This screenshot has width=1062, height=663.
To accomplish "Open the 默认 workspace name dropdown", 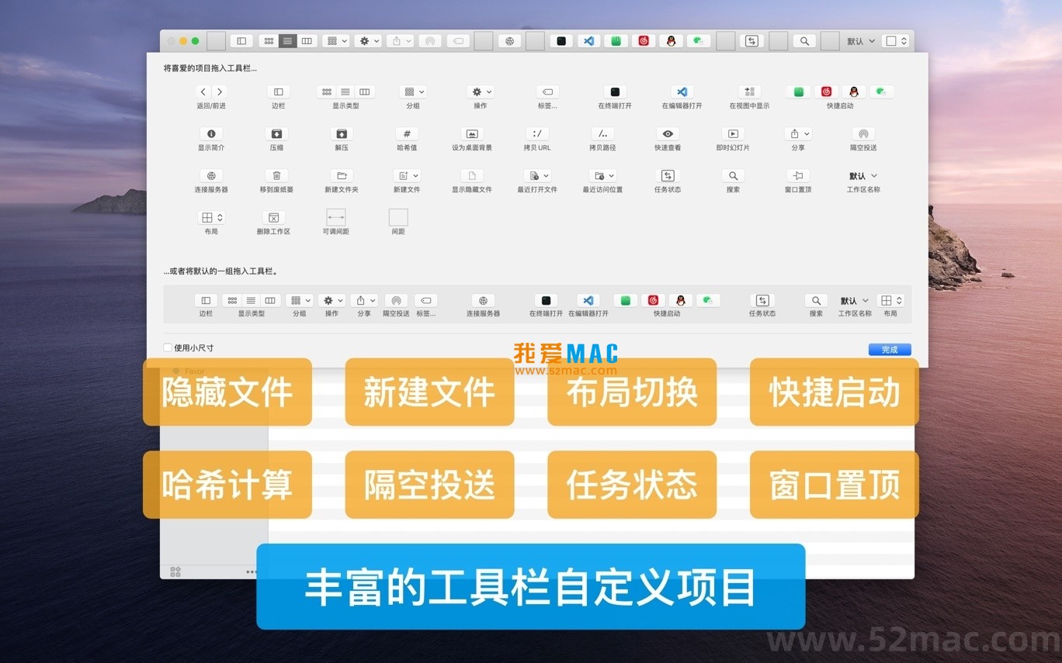I will point(862,175).
